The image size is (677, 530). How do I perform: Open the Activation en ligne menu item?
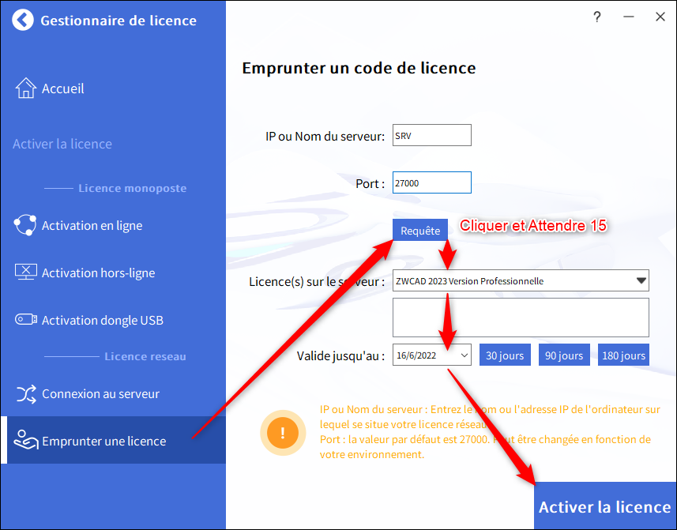pyautogui.click(x=92, y=225)
